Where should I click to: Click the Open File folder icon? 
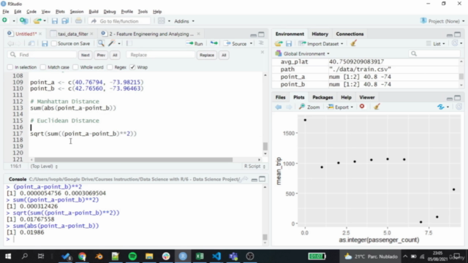(x=37, y=21)
